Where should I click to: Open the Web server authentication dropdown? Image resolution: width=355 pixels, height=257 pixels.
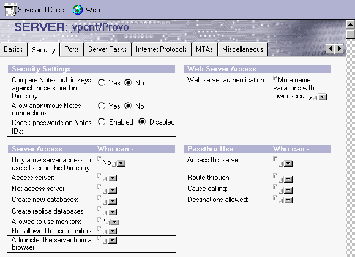(323, 97)
